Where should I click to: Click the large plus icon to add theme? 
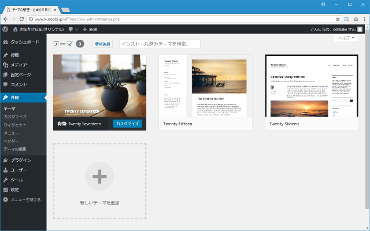(99, 176)
